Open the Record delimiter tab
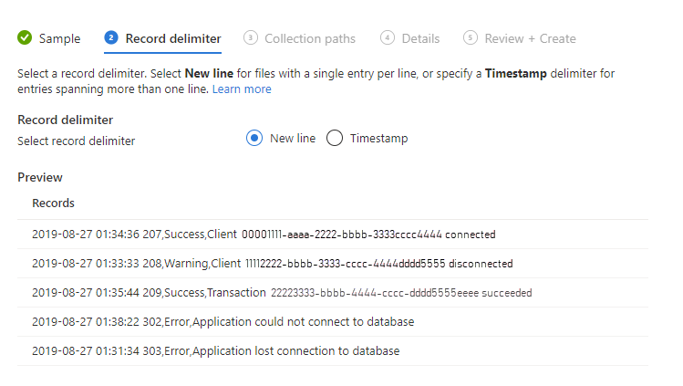This screenshot has height=386, width=683. point(172,38)
